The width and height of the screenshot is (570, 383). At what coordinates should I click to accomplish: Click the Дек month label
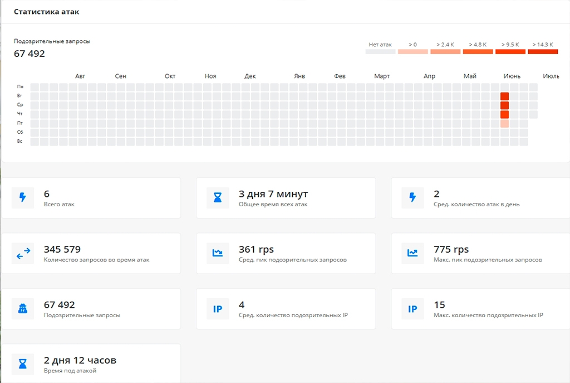[x=250, y=76]
